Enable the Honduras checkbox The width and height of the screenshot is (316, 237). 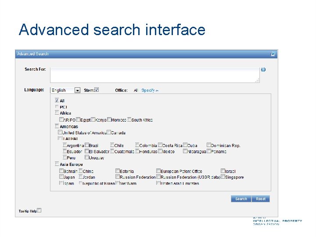click(x=137, y=151)
